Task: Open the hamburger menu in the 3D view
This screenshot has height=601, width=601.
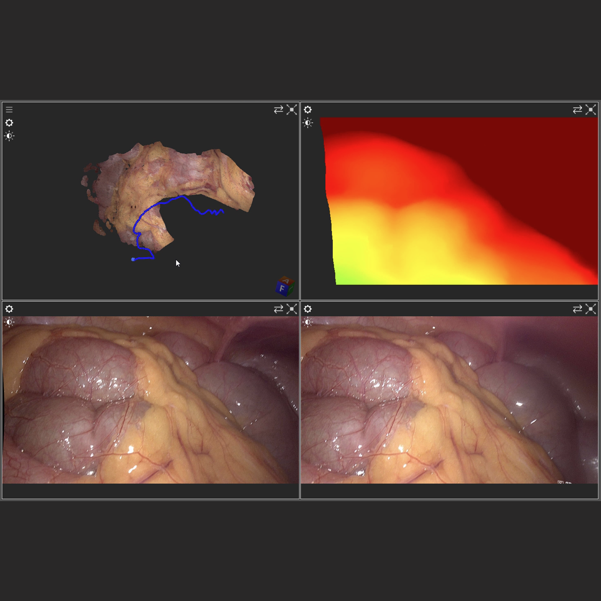Action: pyautogui.click(x=9, y=110)
